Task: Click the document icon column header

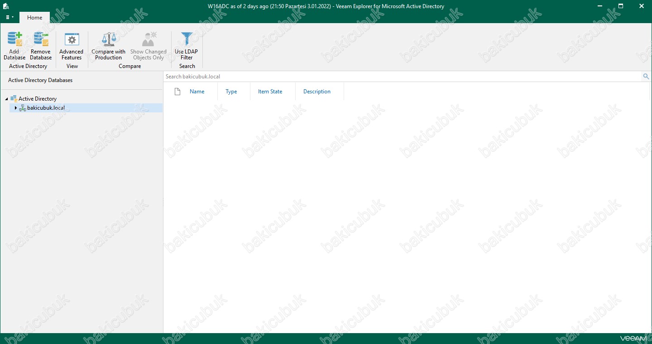Action: tap(177, 92)
